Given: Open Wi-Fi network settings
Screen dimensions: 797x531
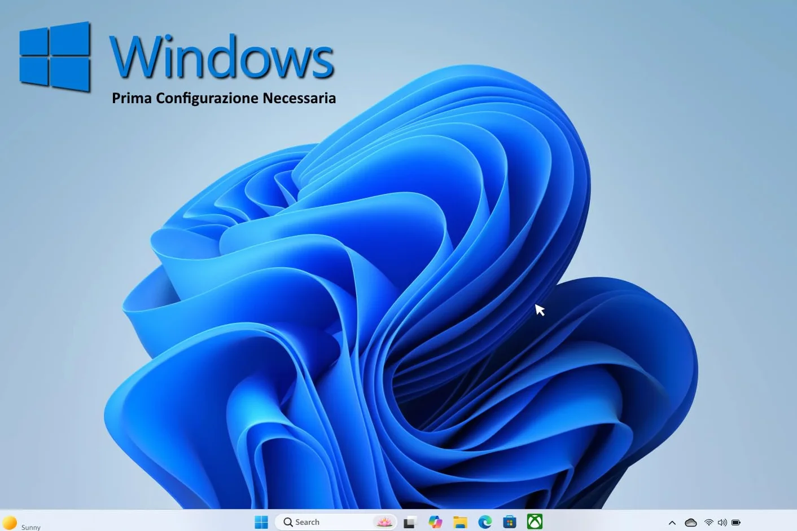Looking at the screenshot, I should click(709, 523).
